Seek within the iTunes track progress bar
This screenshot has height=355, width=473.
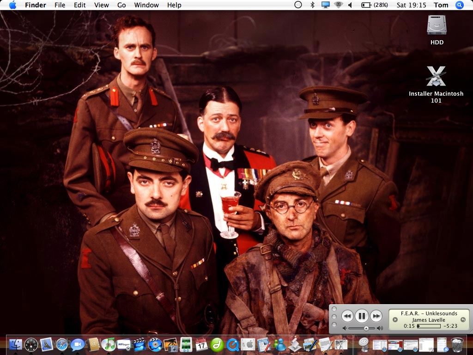429,326
